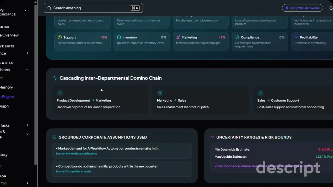This screenshot has width=333, height=187.
Task: Open the Graph sidebar item
Action: coord(4,106)
